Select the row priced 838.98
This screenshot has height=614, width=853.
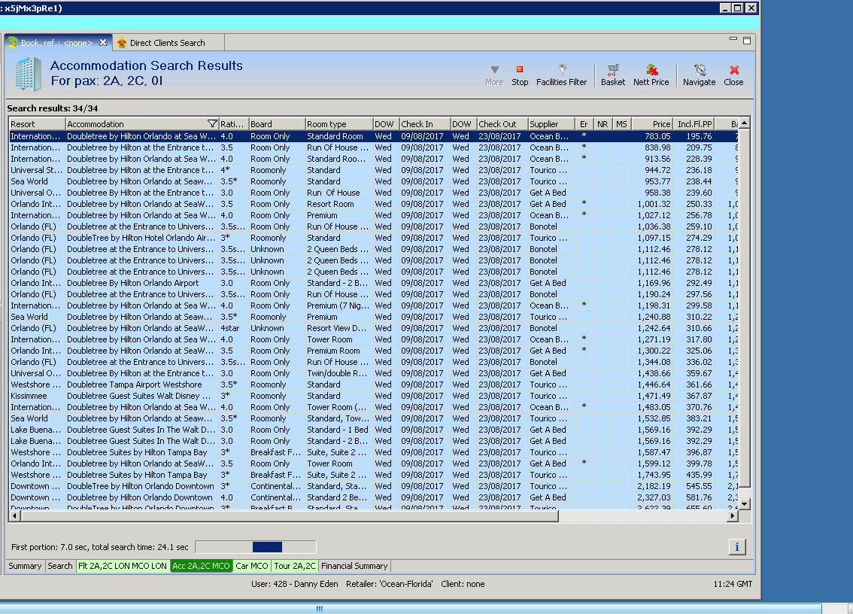pyautogui.click(x=374, y=147)
